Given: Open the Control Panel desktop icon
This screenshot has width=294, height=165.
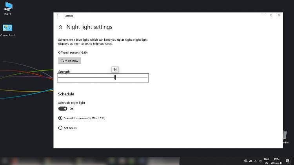Looking at the screenshot, I should [7, 30].
